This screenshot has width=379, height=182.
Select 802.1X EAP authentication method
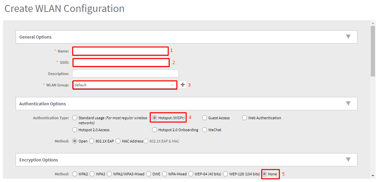pyautogui.click(x=92, y=141)
